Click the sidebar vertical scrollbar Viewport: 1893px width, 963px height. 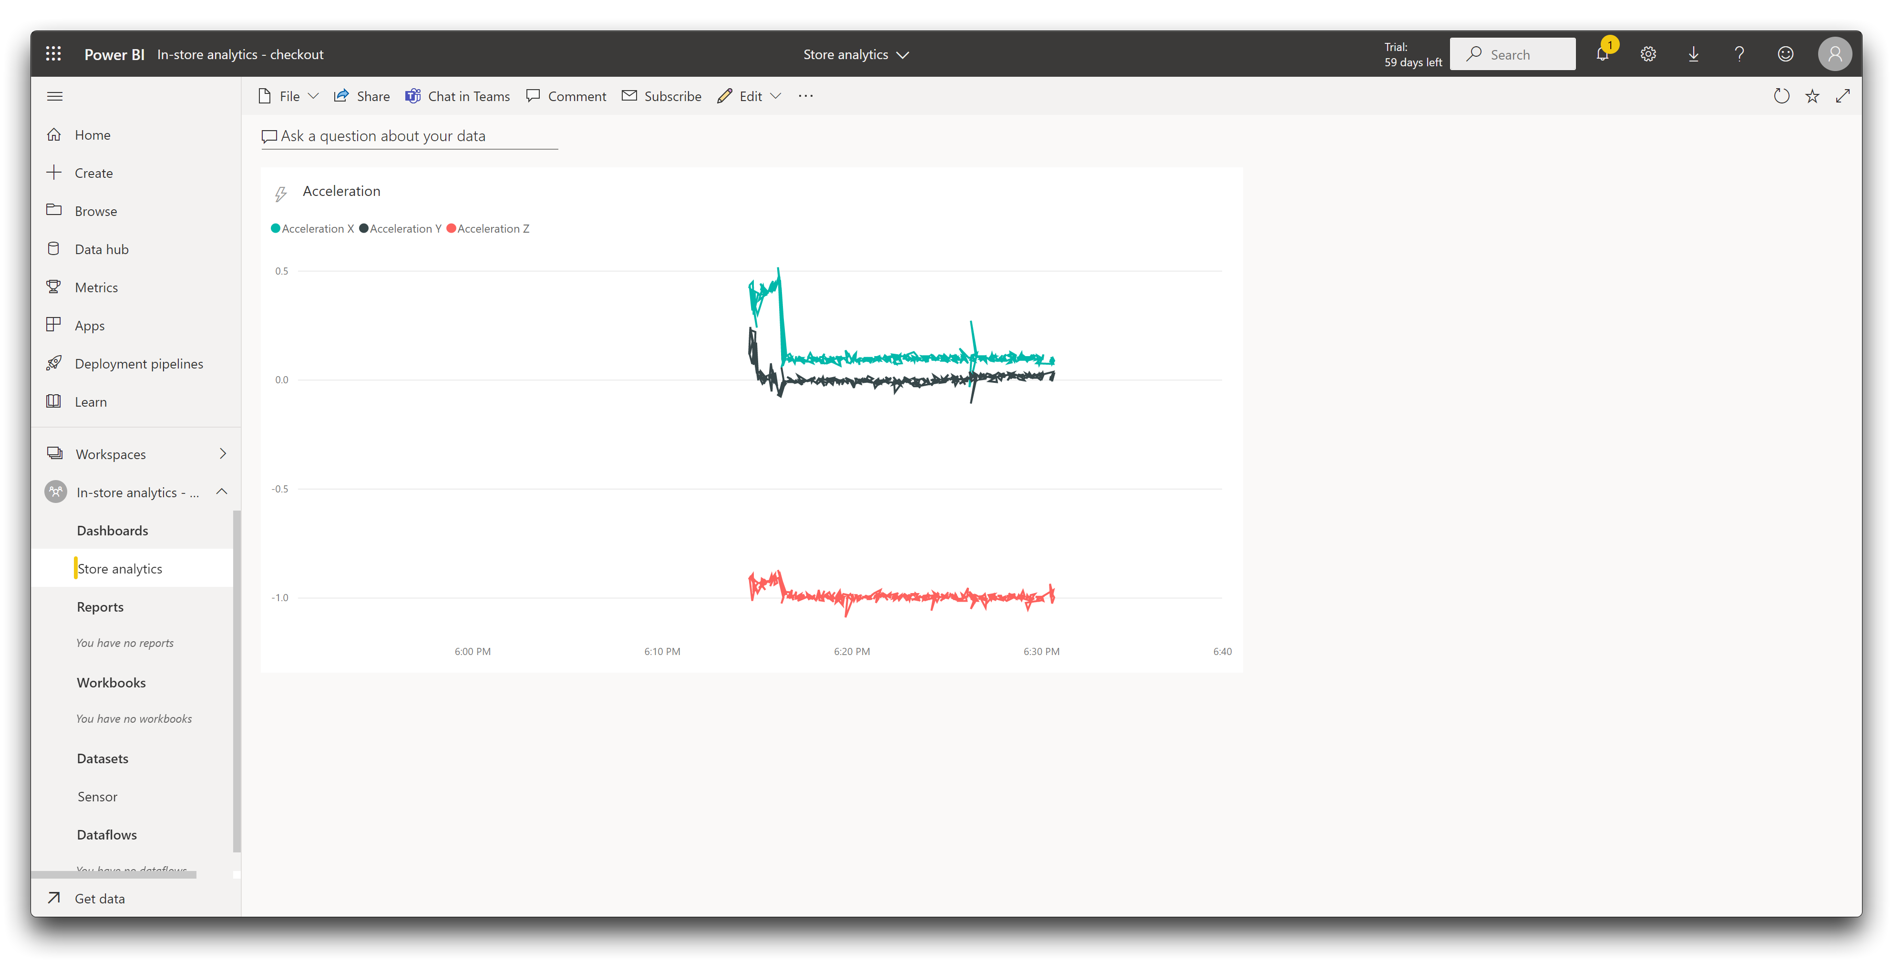point(237,681)
